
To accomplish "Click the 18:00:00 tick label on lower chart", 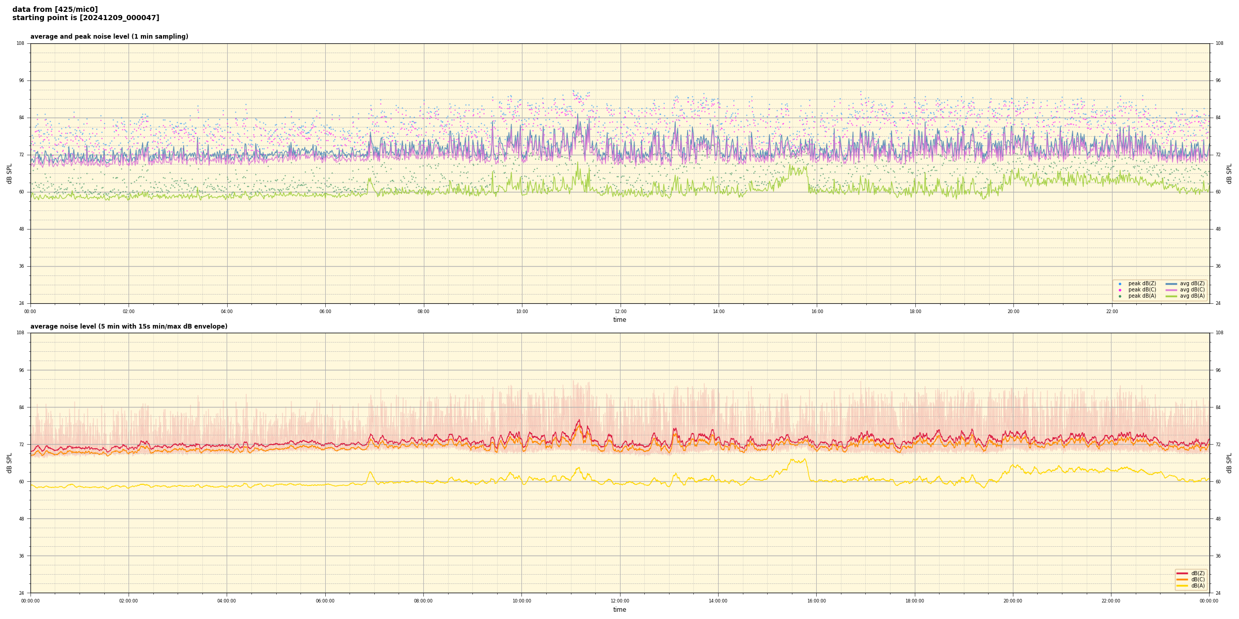I will click(x=914, y=601).
